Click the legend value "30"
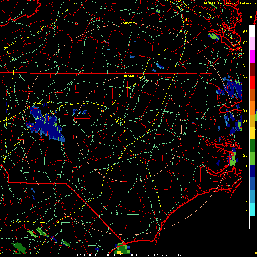This screenshot has width=257, height=257. pos(245,133)
